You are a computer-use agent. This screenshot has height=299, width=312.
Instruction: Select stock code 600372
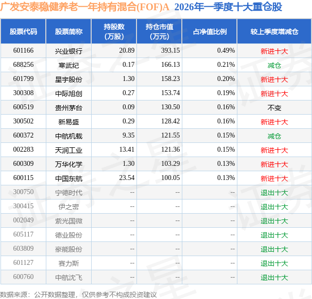pos(23,136)
